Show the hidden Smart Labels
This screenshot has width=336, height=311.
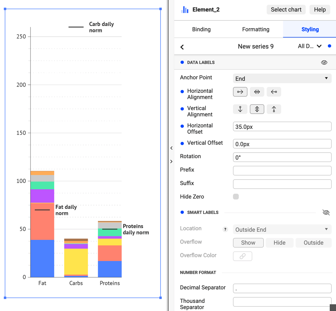click(326, 212)
